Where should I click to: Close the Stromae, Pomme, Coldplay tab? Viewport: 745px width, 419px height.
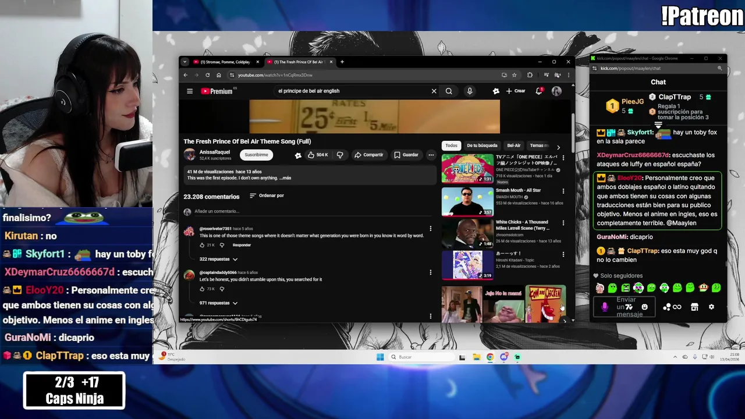pos(258,62)
